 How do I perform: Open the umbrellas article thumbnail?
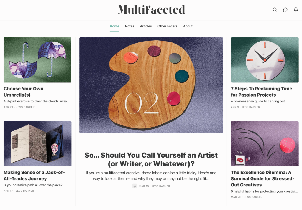[x=37, y=60]
